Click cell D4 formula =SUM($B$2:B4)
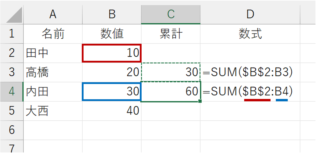 250,92
